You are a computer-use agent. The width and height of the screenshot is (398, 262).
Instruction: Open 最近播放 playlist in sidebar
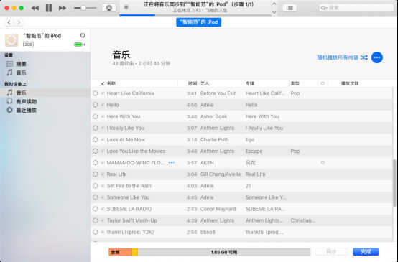point(27,111)
